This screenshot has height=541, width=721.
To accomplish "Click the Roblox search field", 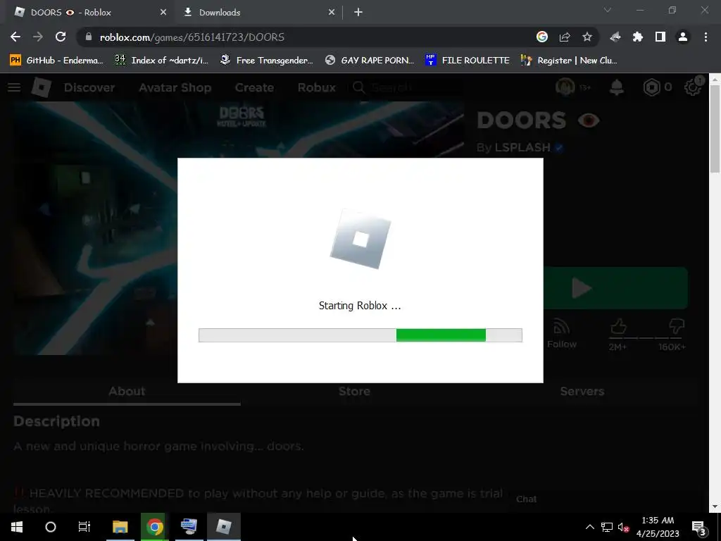I will [x=405, y=87].
